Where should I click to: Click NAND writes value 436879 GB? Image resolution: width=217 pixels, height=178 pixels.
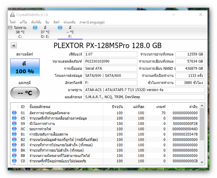190,69
